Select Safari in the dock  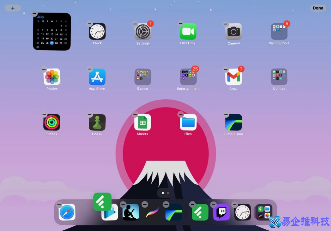[67, 212]
